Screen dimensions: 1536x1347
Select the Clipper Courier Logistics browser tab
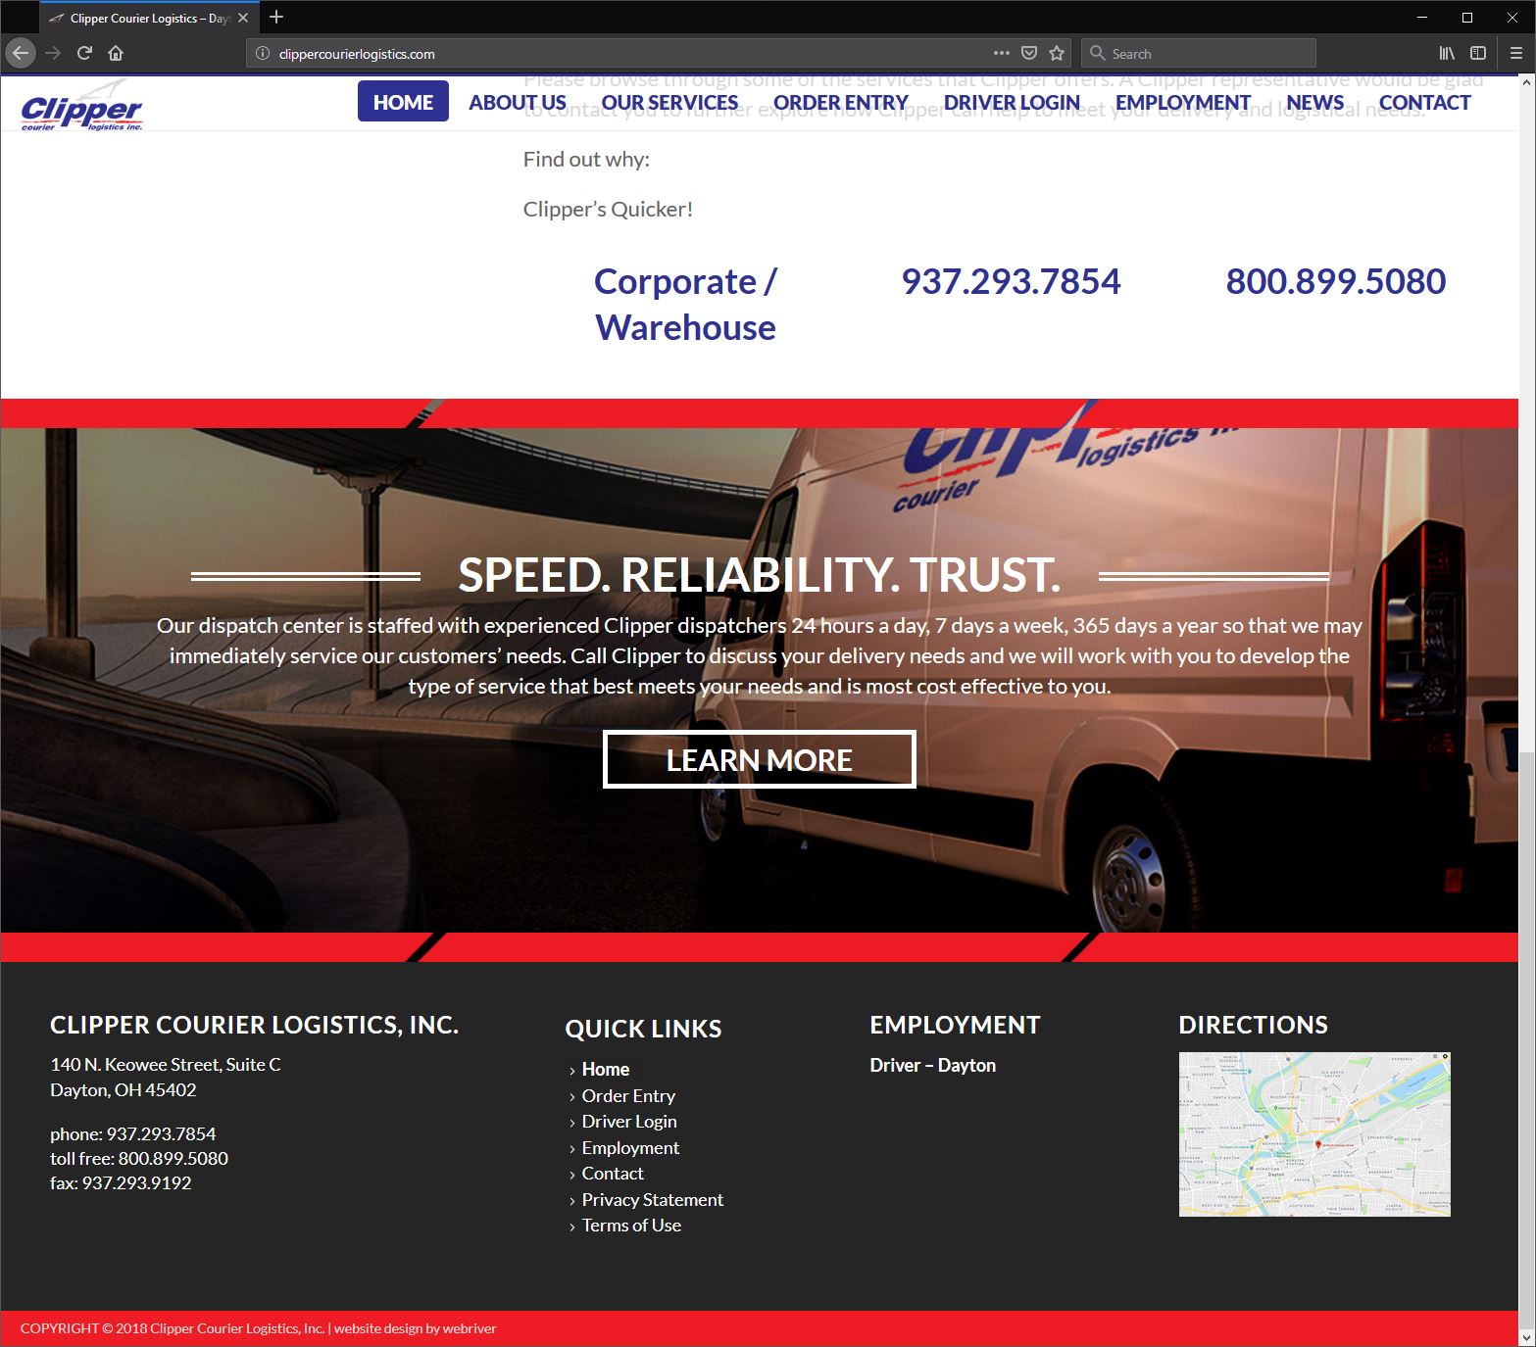tap(149, 18)
